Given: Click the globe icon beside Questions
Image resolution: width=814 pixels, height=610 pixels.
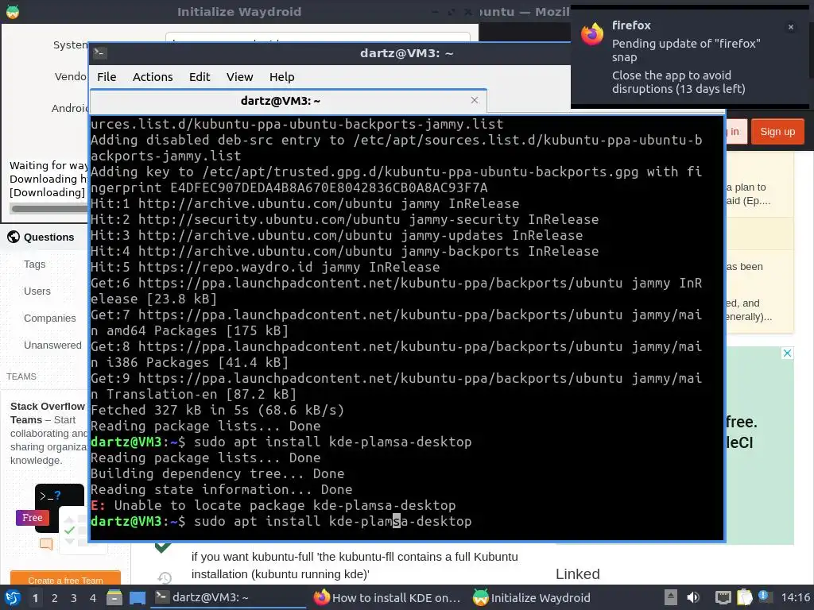Looking at the screenshot, I should pyautogui.click(x=14, y=237).
